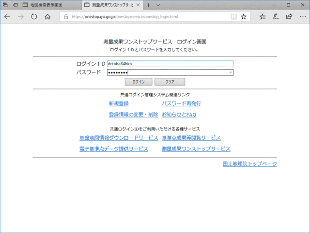Open the favorites hub icon
This screenshot has height=233, width=310.
click(263, 17)
